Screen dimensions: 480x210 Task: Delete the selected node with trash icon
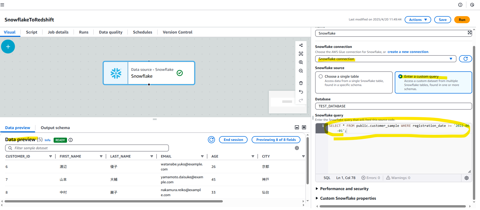[301, 83]
